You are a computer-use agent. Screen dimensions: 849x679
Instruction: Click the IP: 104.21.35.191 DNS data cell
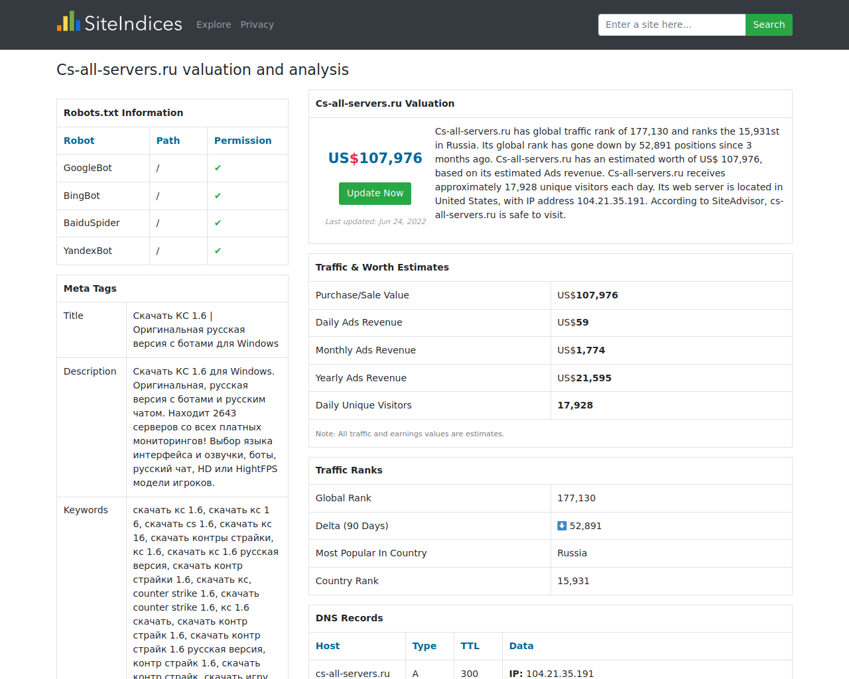pyautogui.click(x=552, y=673)
